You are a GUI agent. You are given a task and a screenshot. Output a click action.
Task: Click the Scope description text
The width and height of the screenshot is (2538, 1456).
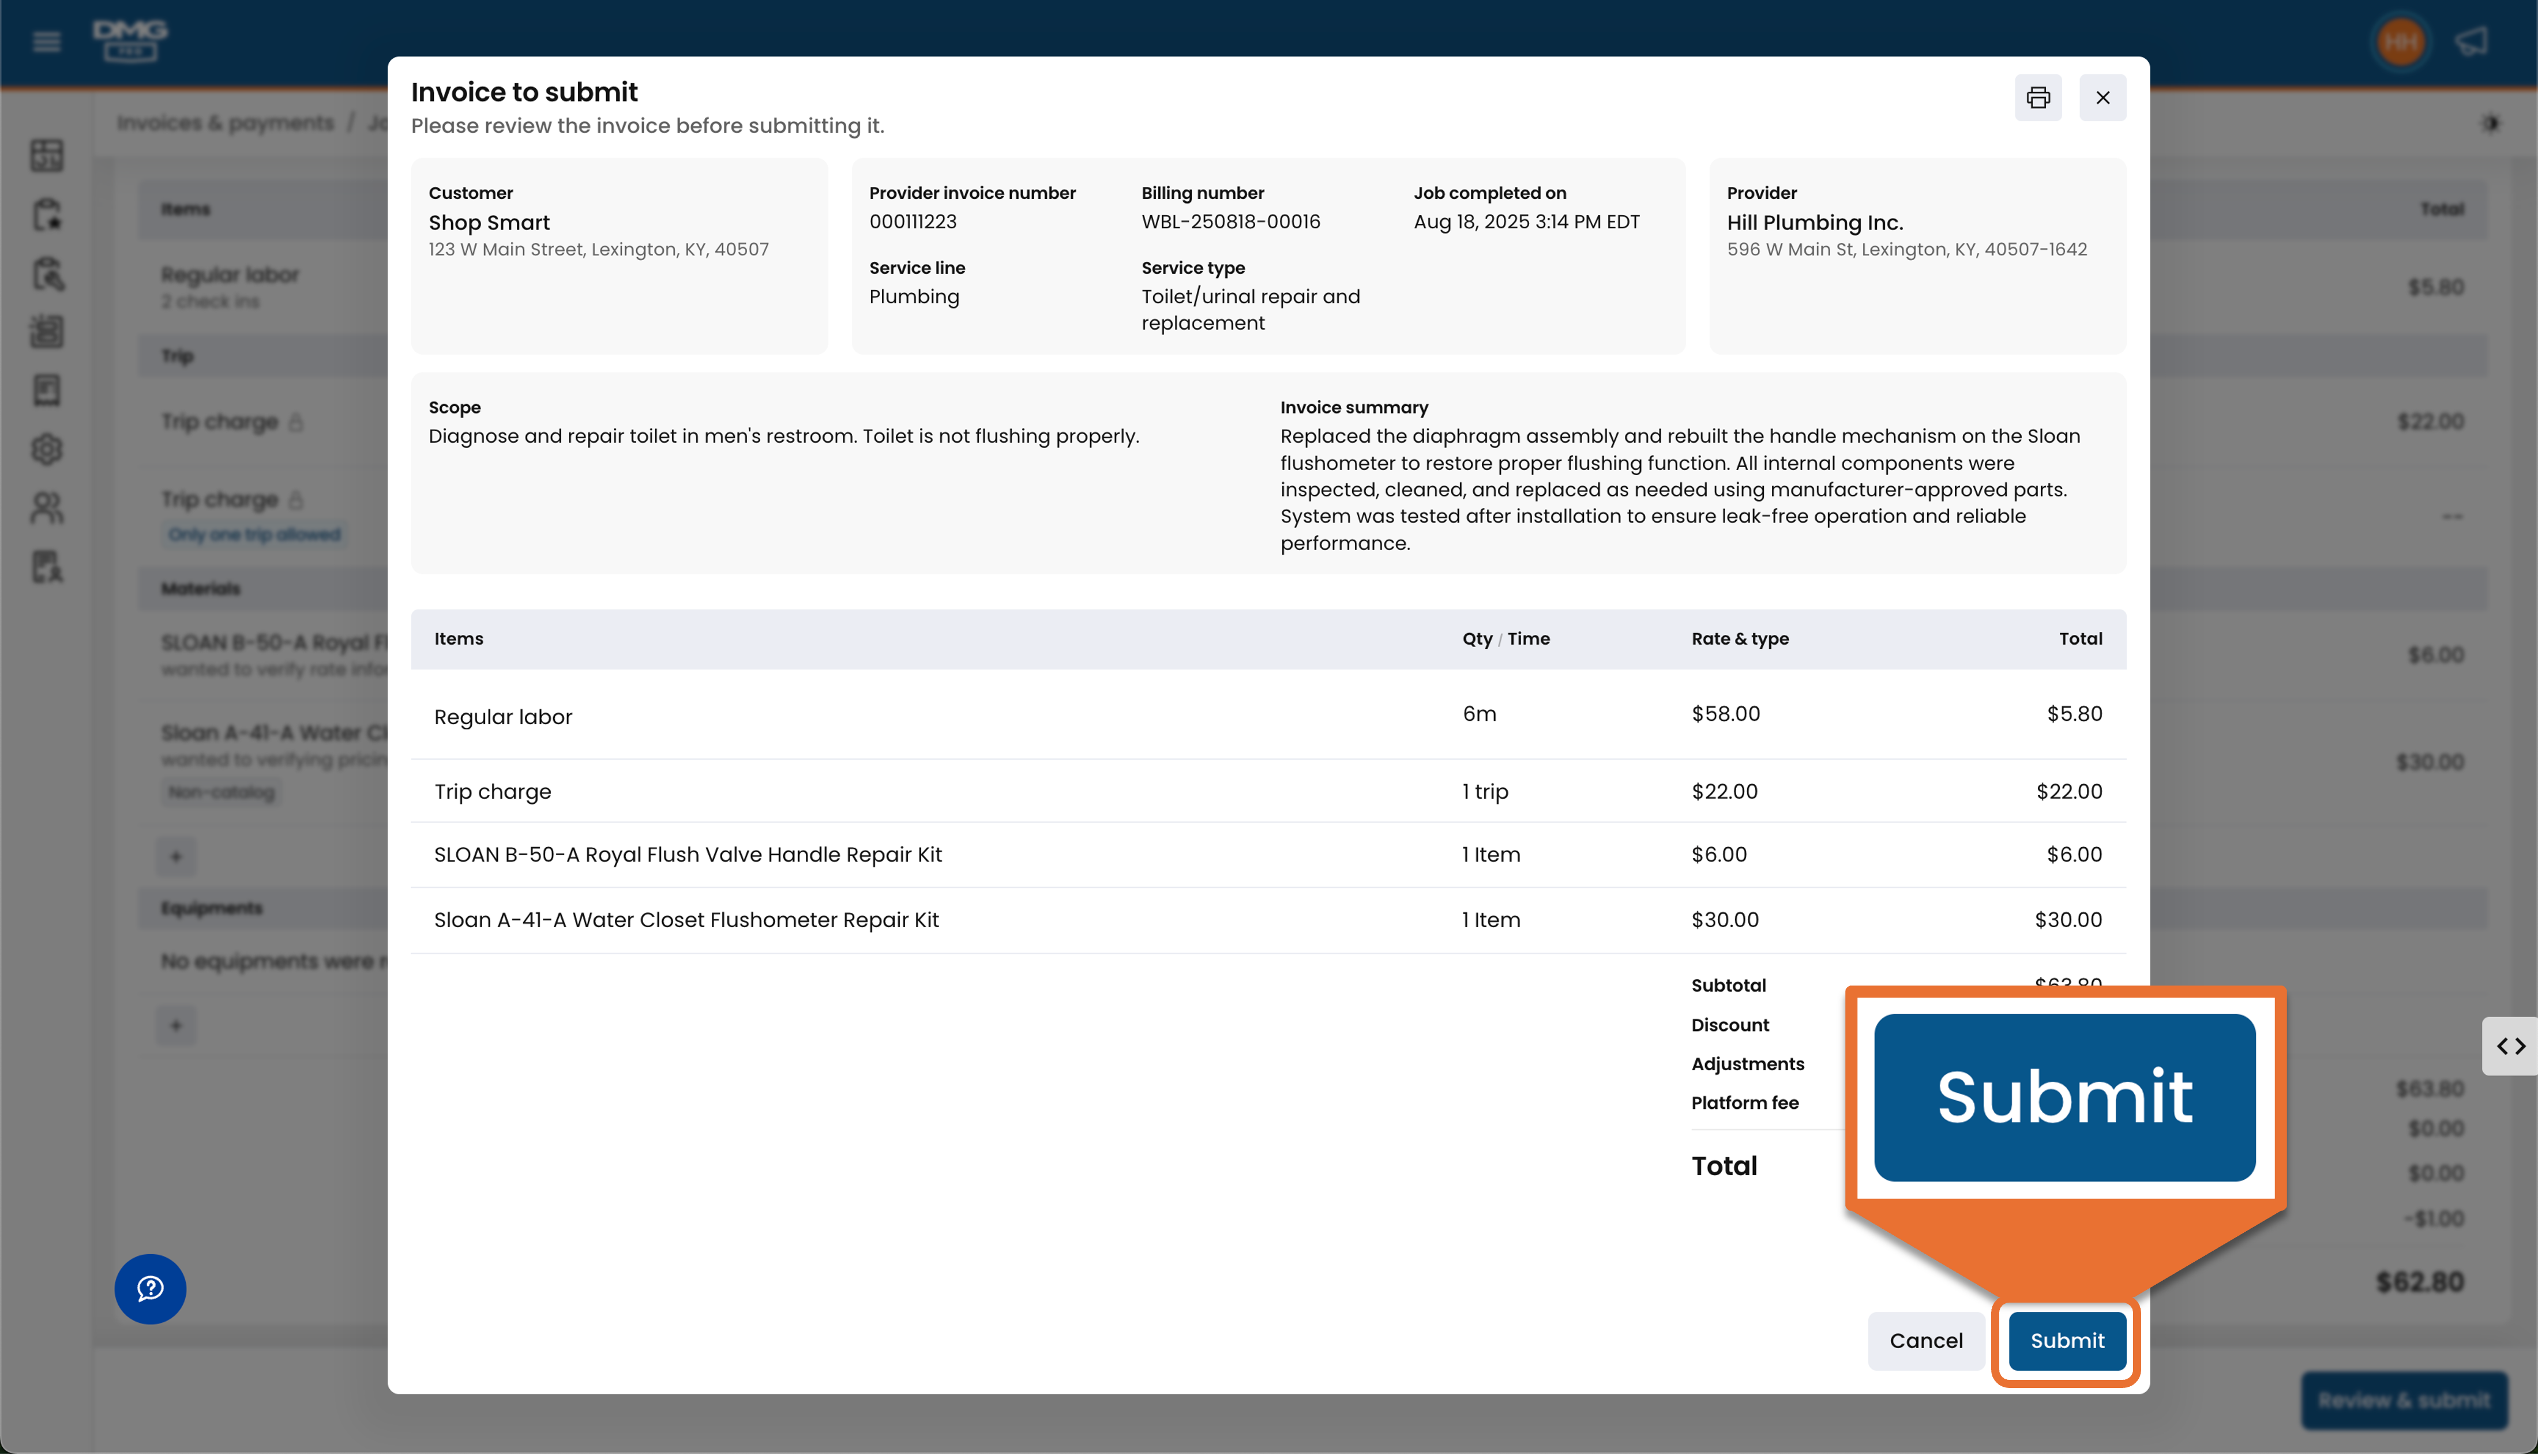click(783, 436)
